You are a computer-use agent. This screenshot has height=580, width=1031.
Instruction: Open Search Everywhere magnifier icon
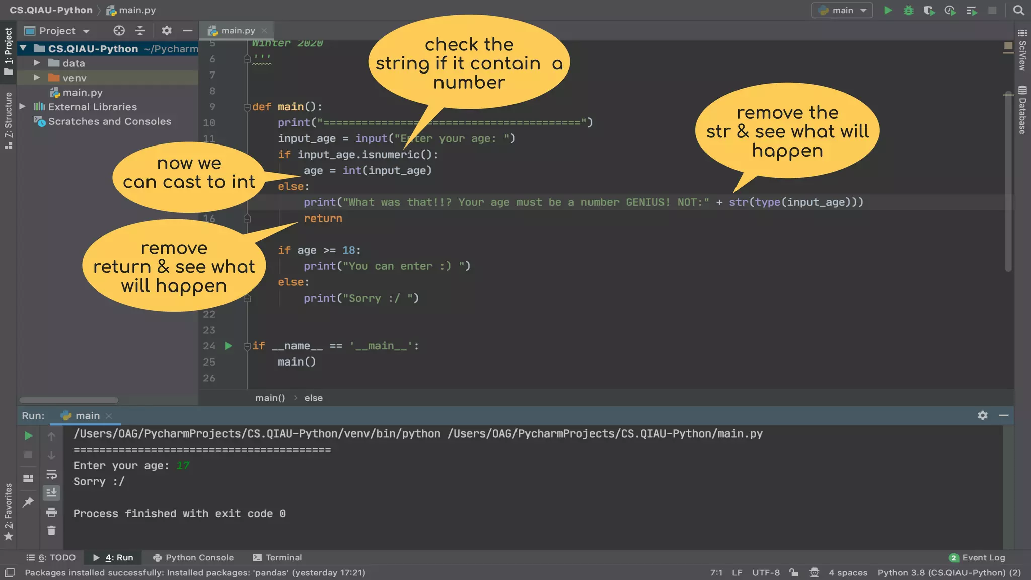[1018, 10]
